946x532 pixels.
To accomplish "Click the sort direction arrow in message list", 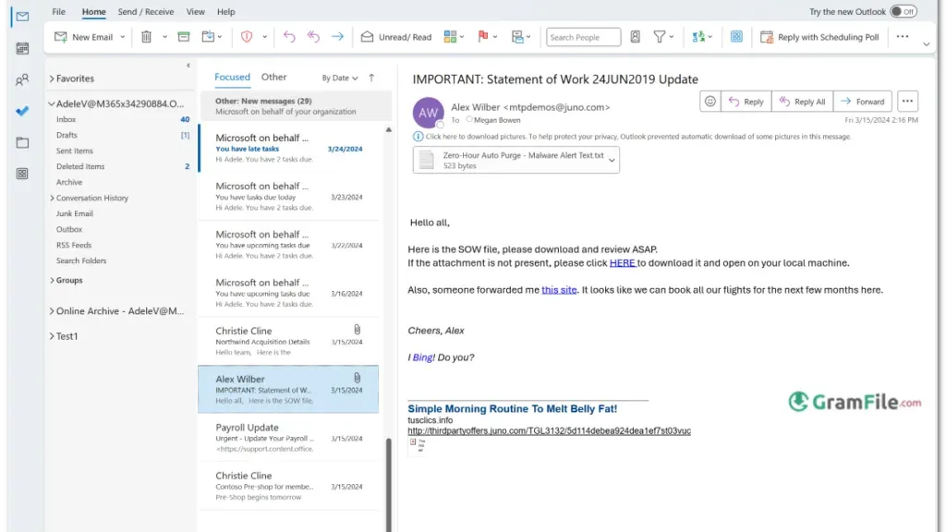I will (x=371, y=78).
